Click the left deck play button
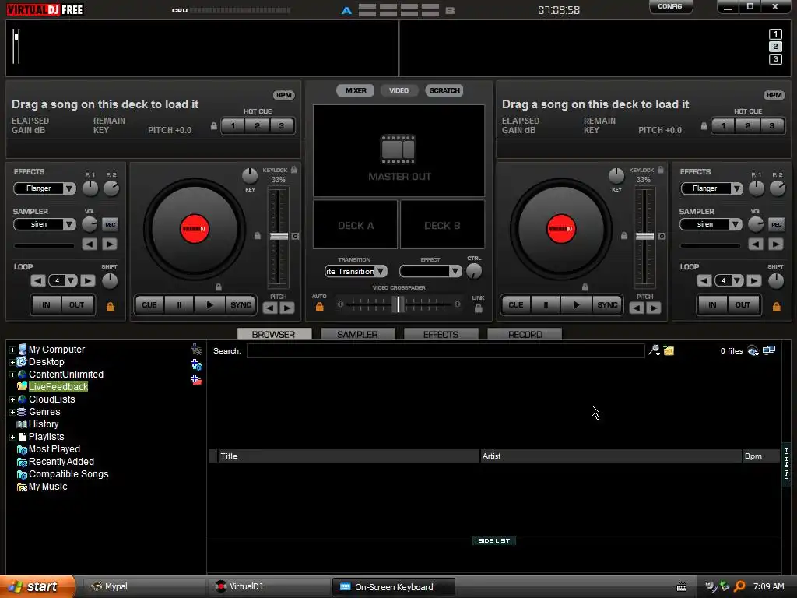 tap(209, 305)
